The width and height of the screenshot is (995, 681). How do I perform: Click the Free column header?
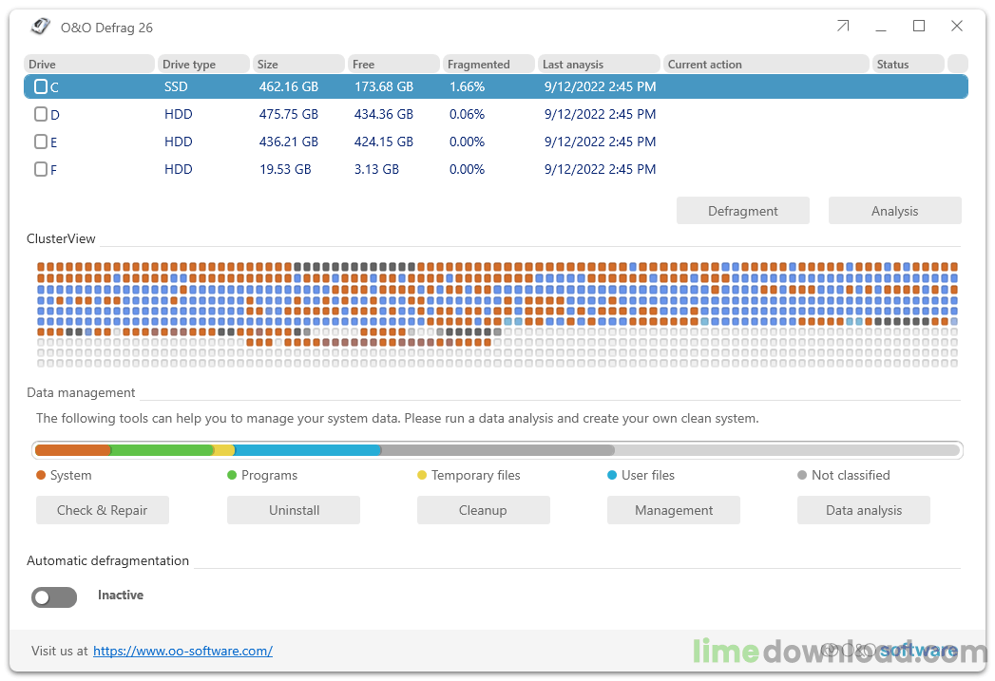pyautogui.click(x=393, y=65)
